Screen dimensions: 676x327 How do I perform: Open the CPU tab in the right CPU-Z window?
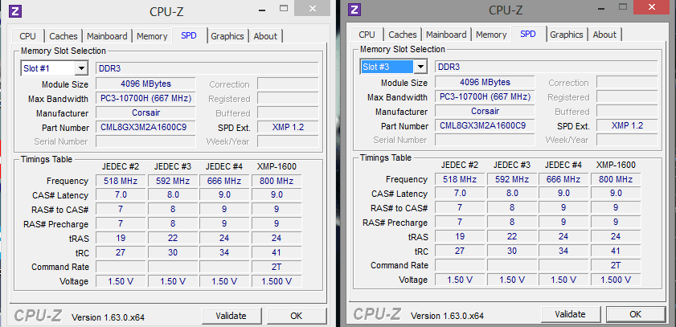coord(367,35)
